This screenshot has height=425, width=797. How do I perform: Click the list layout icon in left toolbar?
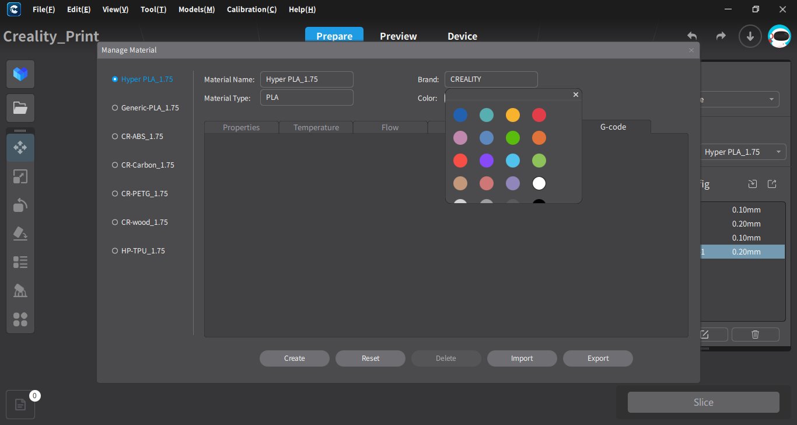(x=20, y=262)
